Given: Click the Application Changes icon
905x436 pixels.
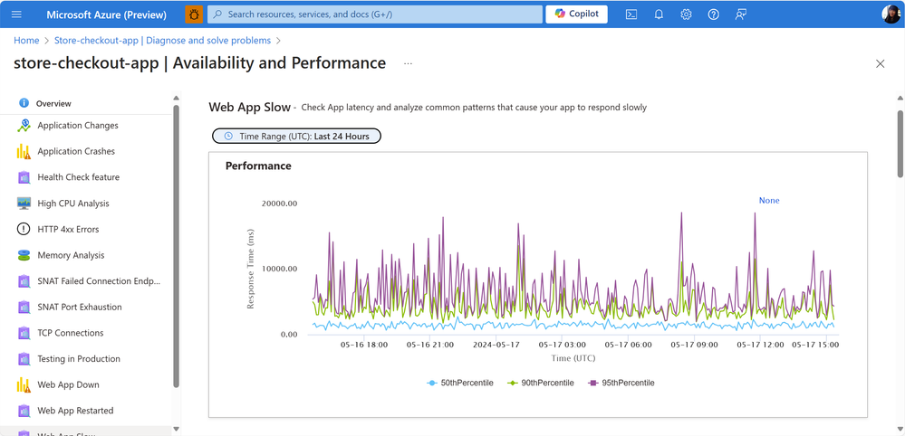Looking at the screenshot, I should tap(24, 125).
